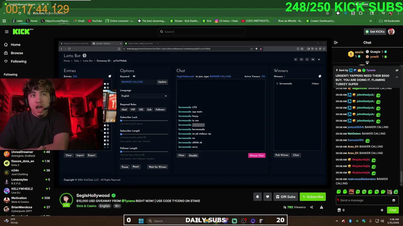Copy winners list icon
This screenshot has width=403, height=226.
(x=320, y=76)
